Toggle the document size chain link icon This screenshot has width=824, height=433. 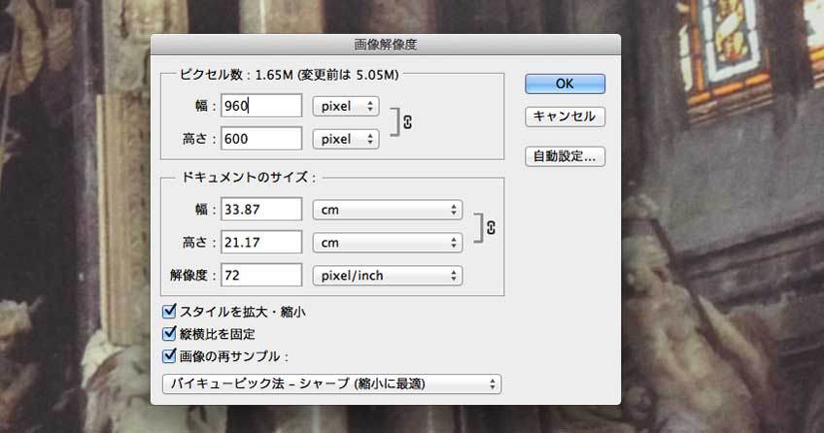(x=491, y=228)
